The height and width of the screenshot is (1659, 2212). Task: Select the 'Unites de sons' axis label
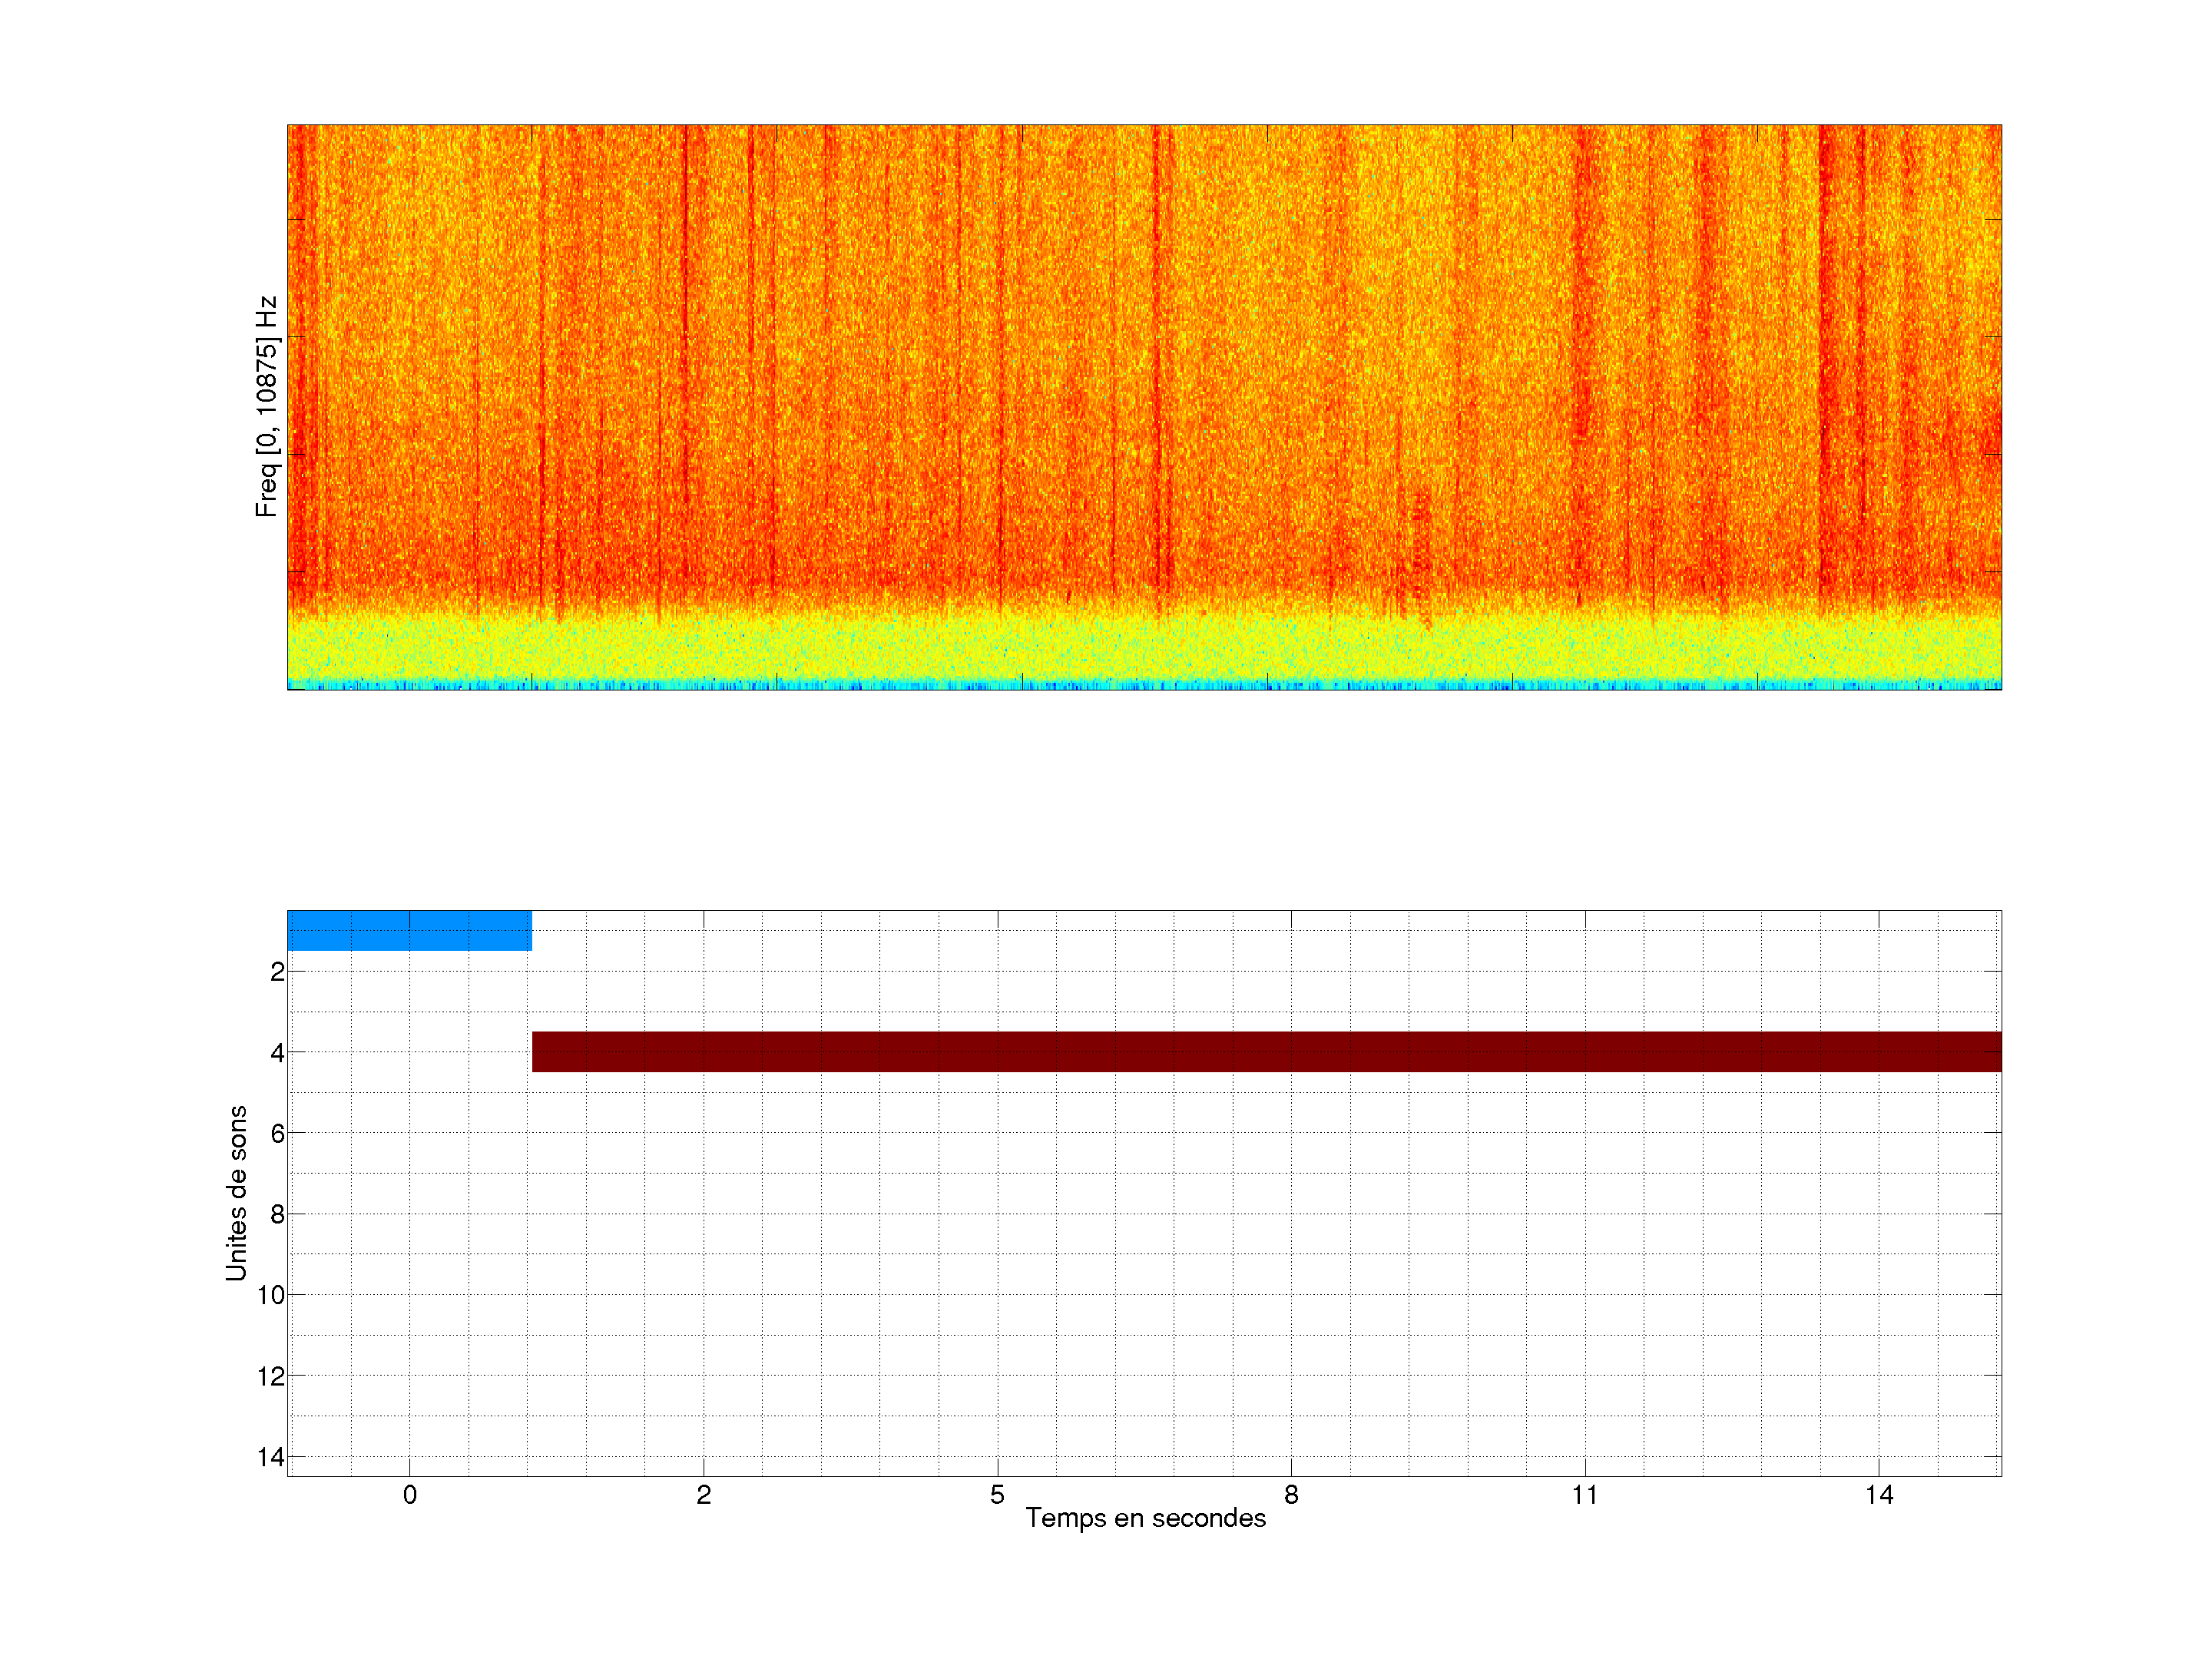point(236,1193)
